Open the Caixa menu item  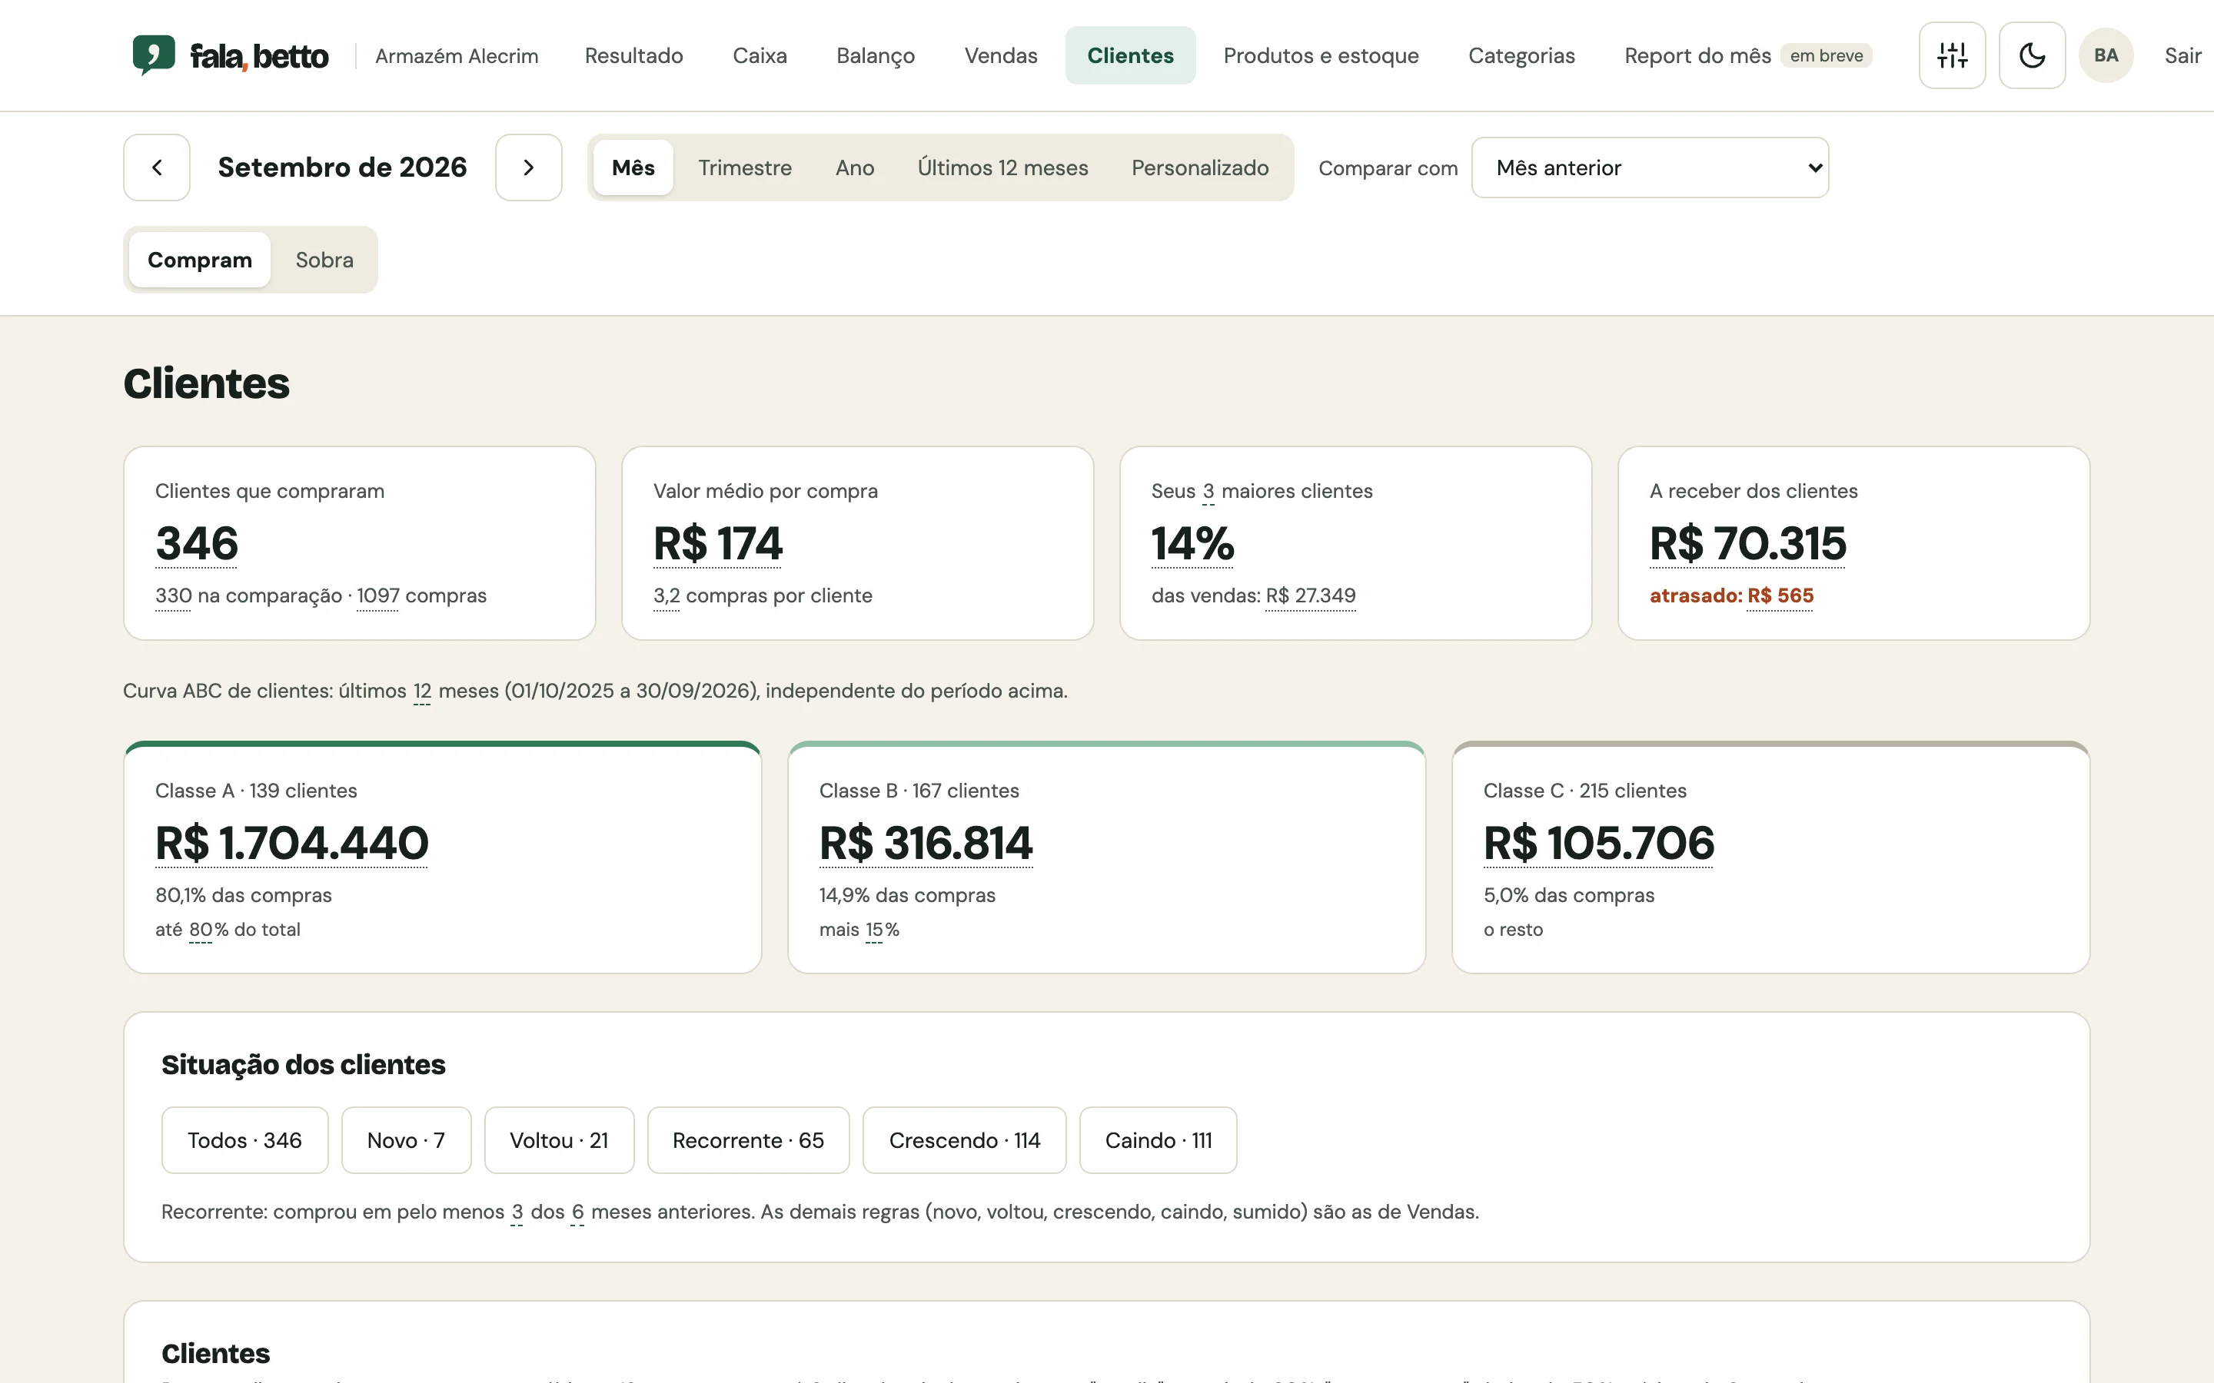[x=760, y=56]
